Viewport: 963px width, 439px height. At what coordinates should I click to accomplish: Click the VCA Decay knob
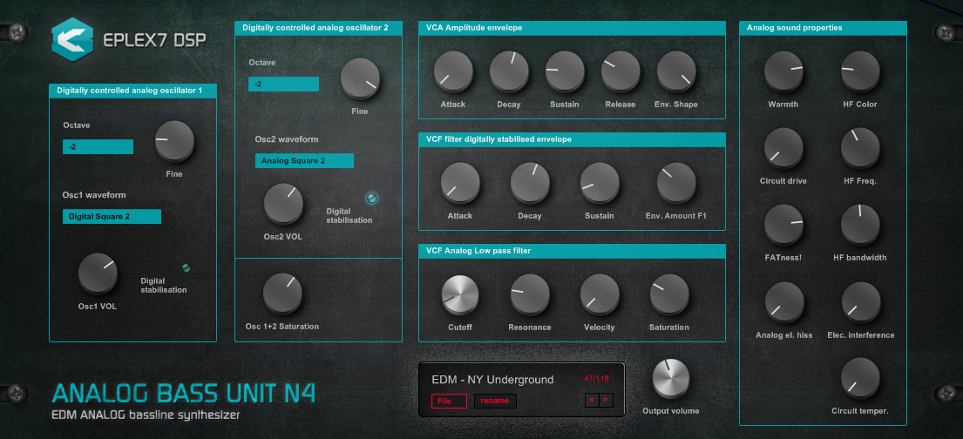(x=509, y=71)
